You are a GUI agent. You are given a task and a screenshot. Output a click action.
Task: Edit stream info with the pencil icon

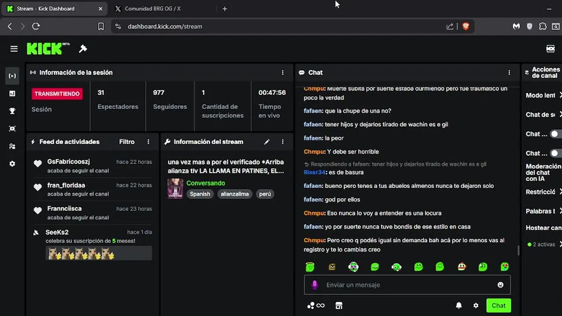(267, 142)
